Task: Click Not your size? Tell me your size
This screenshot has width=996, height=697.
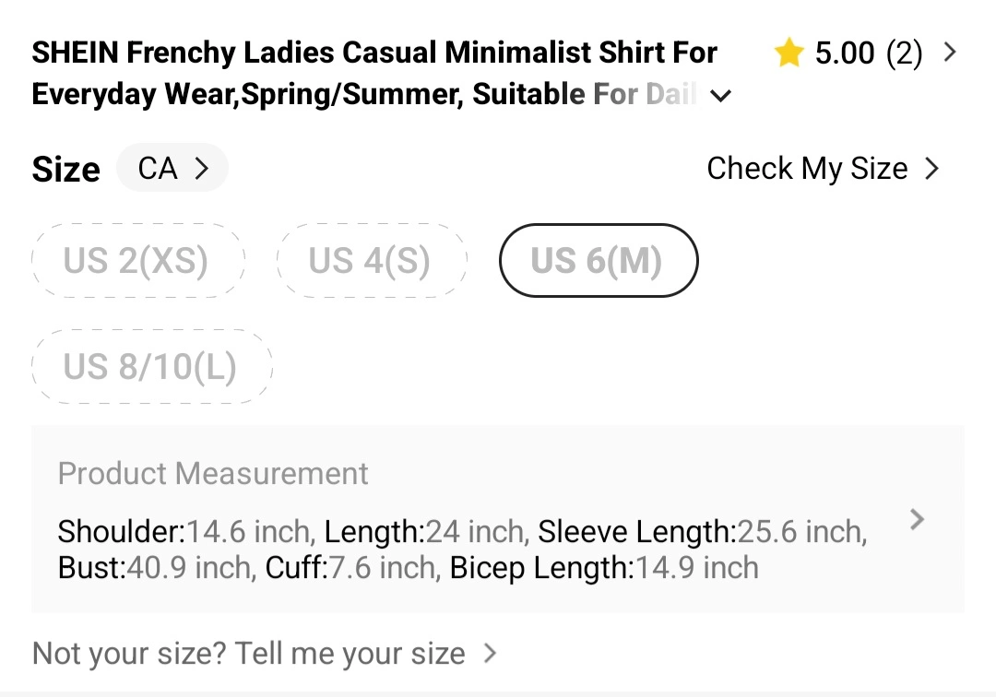Action: 248,653
